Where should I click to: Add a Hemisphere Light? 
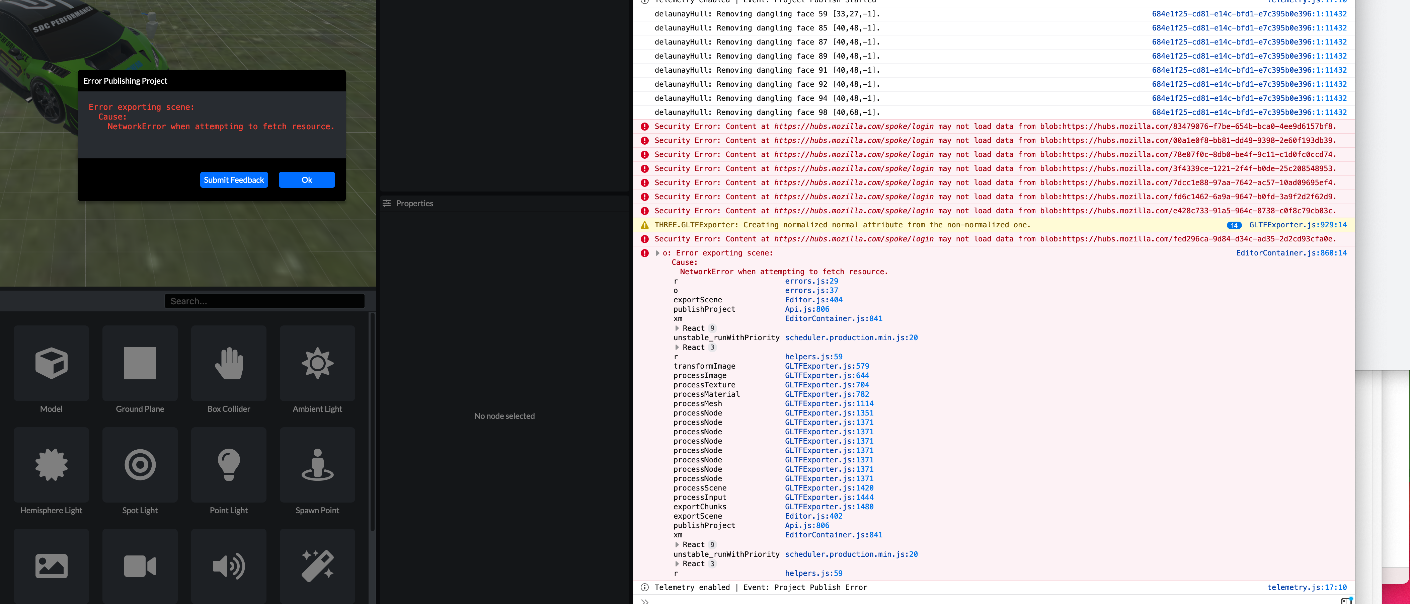51,465
